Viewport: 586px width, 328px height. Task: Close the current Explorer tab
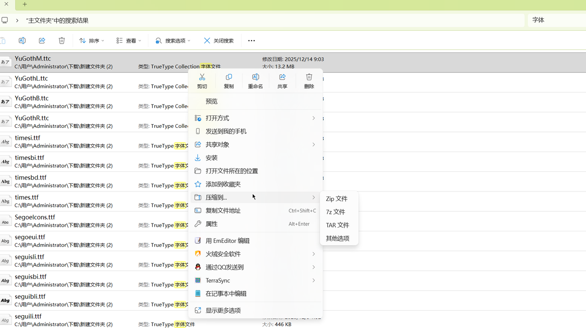[x=6, y=4]
